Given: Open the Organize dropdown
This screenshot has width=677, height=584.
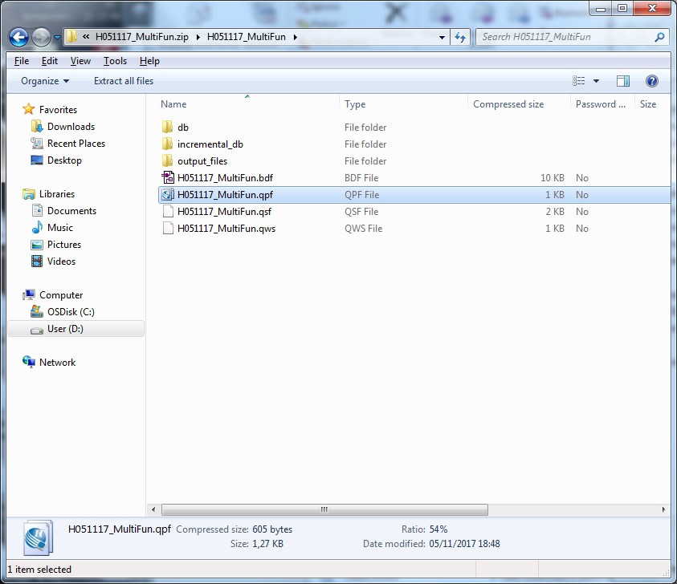Looking at the screenshot, I should coord(45,81).
